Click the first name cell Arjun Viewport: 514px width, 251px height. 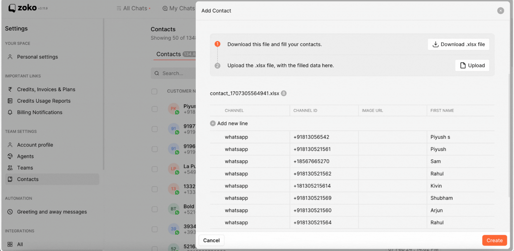[461, 210]
